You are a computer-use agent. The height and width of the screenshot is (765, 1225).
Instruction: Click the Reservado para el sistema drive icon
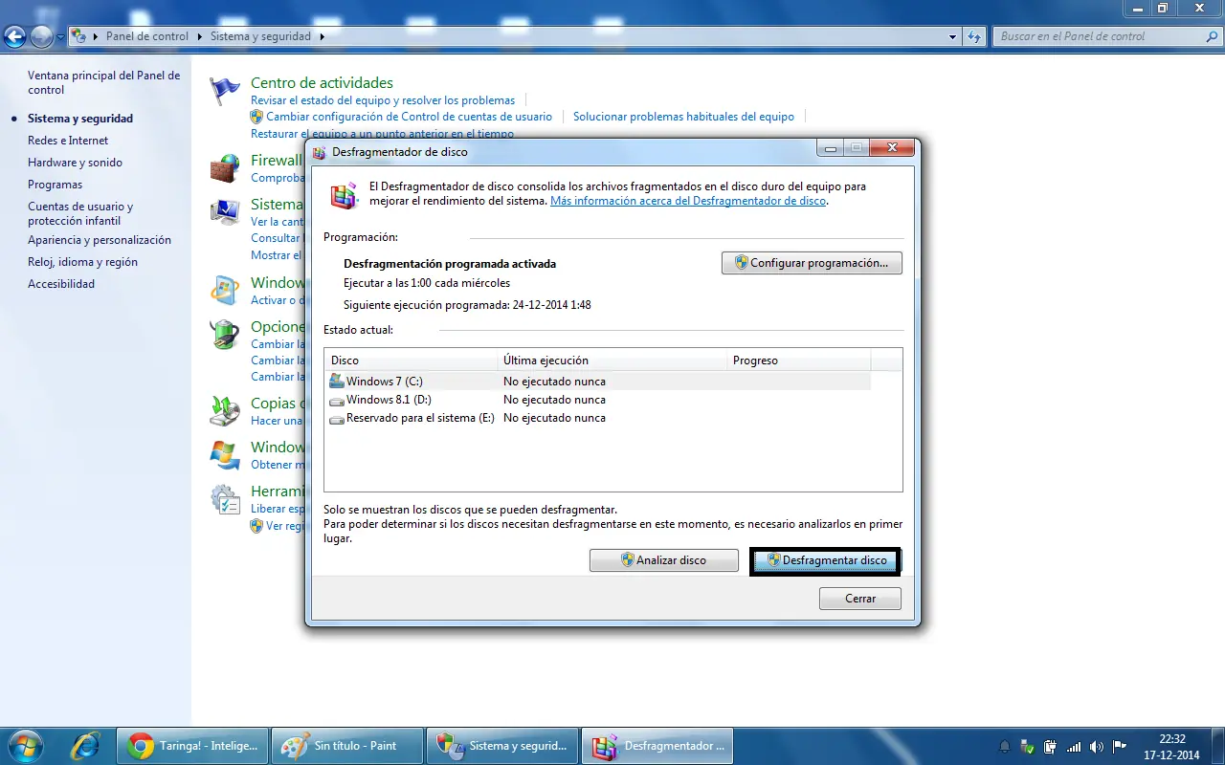pos(336,418)
